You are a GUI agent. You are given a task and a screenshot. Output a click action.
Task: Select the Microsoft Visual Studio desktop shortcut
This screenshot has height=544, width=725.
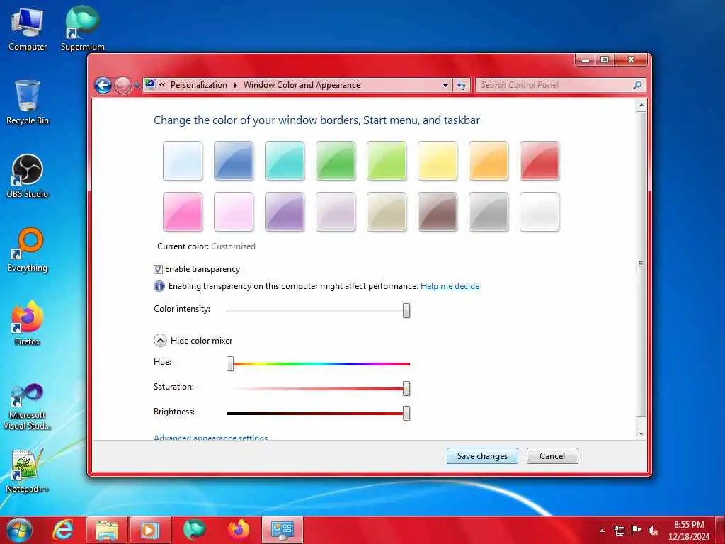tap(28, 407)
